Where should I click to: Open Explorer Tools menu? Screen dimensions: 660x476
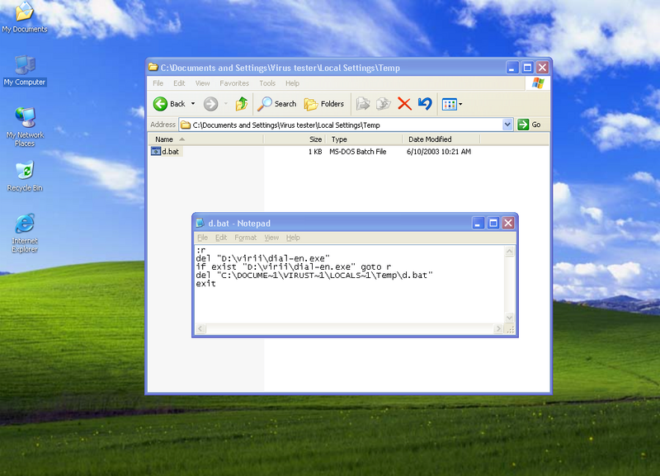(267, 83)
